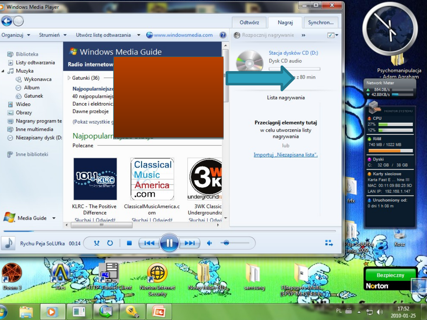Image resolution: width=427 pixels, height=320 pixels.
Task: Switch to the Synchronizuj tab
Action: 321,23
